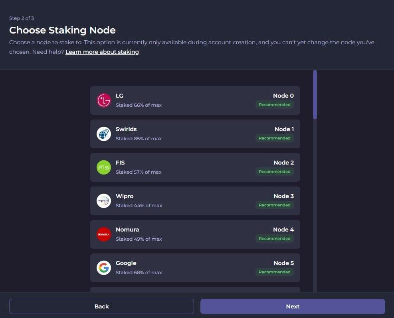394x318 pixels.
Task: Select the Node 1 label
Action: click(284, 129)
